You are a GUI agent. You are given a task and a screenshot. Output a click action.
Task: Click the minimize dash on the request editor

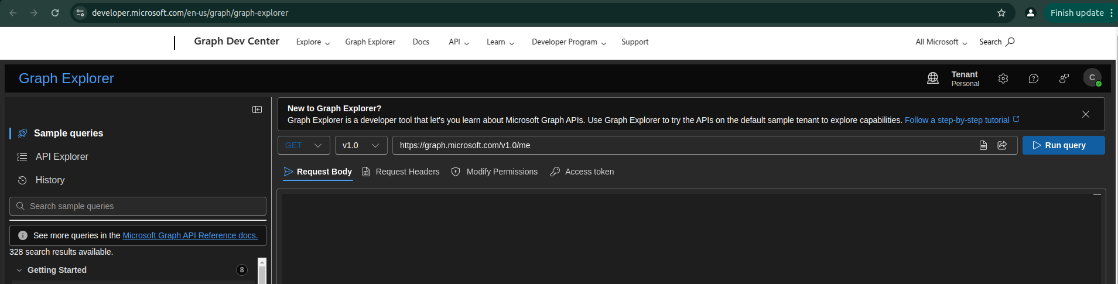coord(1097,194)
